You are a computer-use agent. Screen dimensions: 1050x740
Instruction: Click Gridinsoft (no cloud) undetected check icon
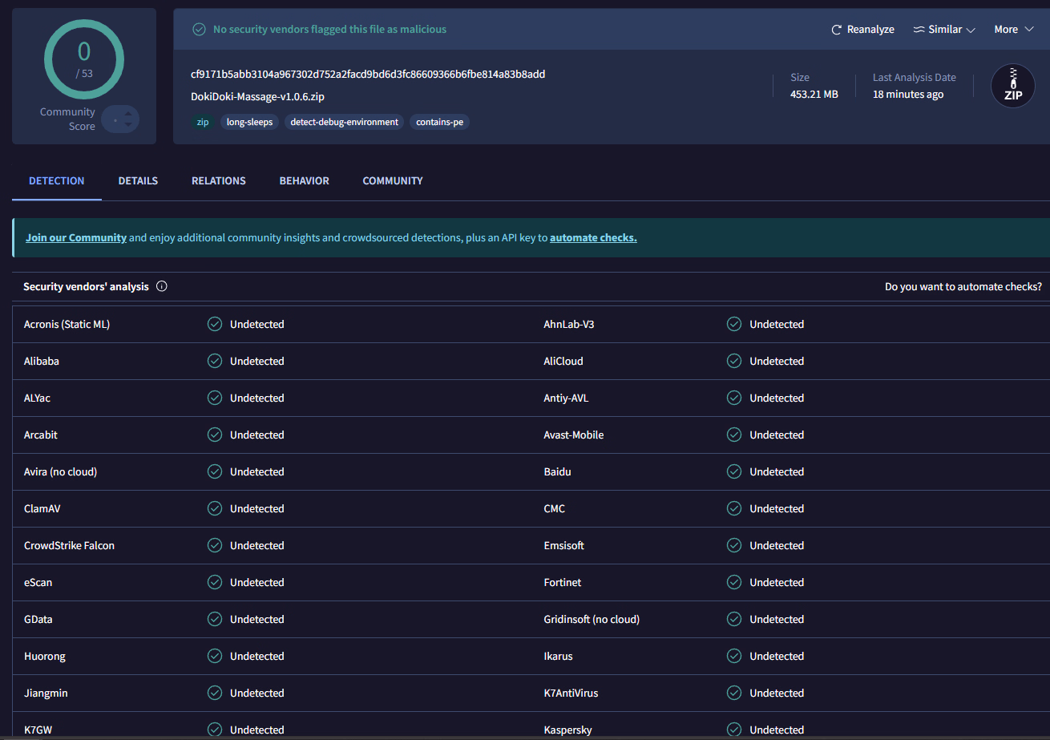click(734, 620)
